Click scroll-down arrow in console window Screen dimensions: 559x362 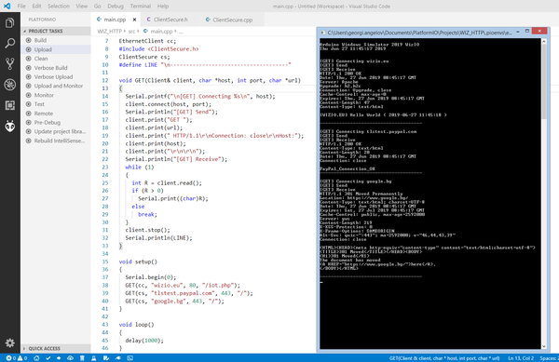[544, 346]
